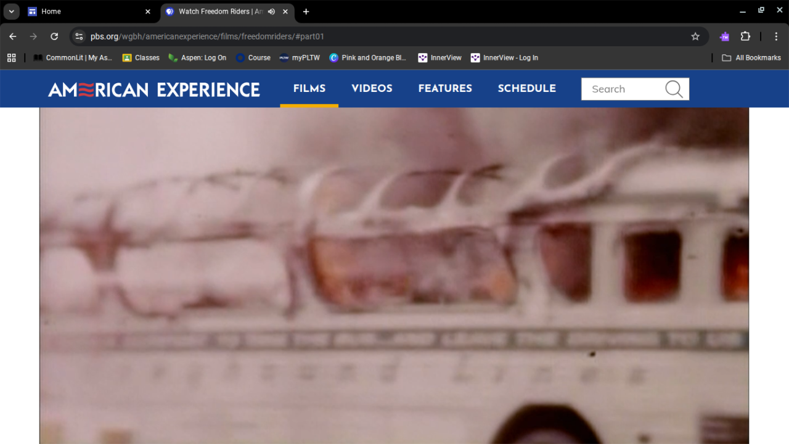The image size is (789, 444).
Task: Open the CommonLit bookmark
Action: [73, 58]
